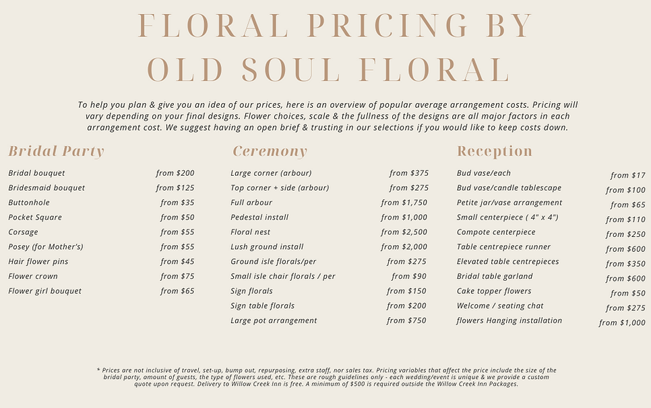The image size is (651, 408).
Task: Click the Pocket Square label
Action: click(35, 217)
